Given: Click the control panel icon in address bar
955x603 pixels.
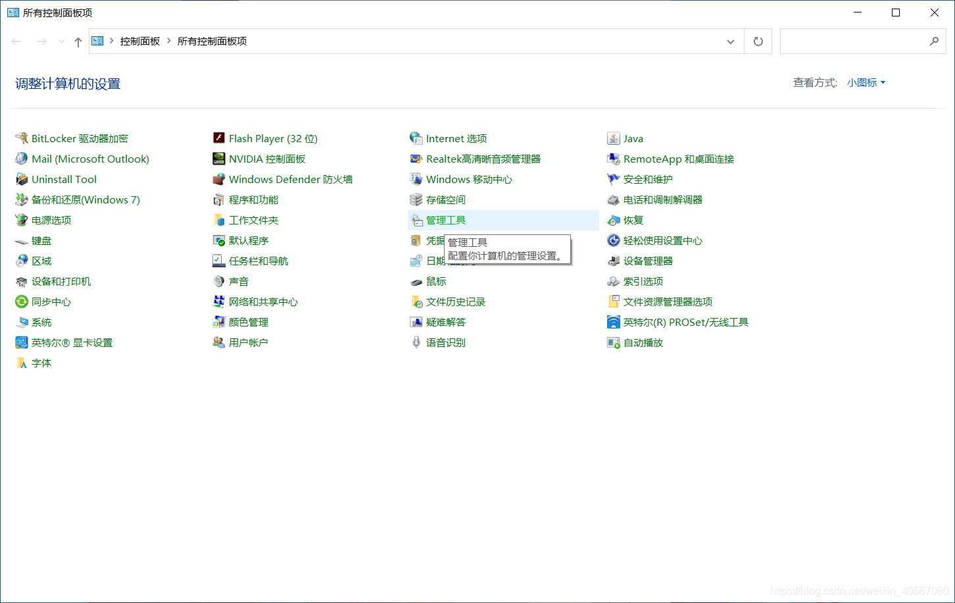Looking at the screenshot, I should pos(97,41).
